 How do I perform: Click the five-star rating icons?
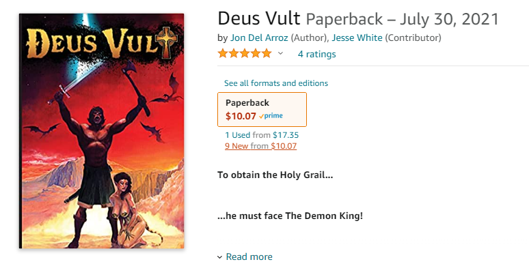click(x=245, y=53)
